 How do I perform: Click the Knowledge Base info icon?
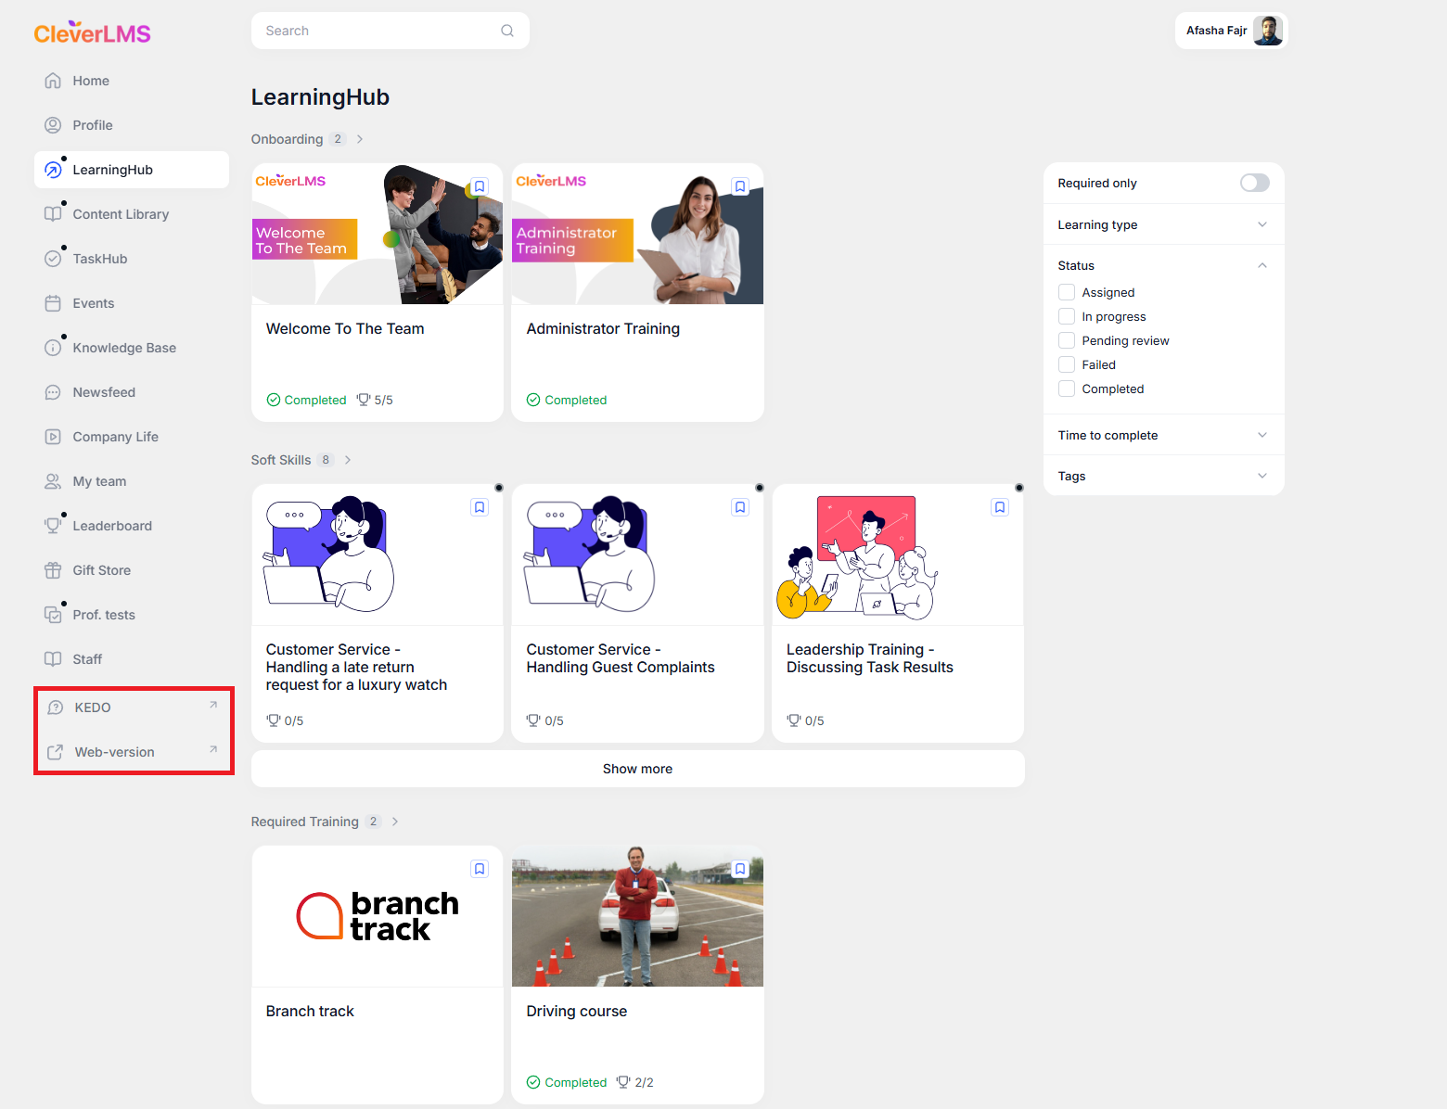[53, 348]
